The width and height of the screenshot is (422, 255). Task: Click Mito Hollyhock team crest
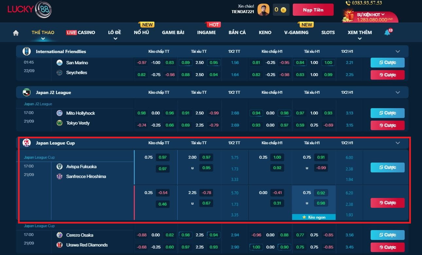pyautogui.click(x=59, y=113)
